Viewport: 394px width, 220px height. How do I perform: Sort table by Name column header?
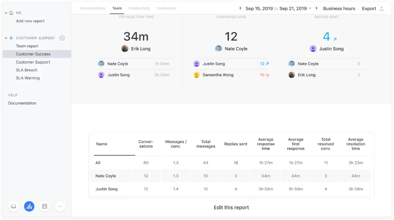102,144
